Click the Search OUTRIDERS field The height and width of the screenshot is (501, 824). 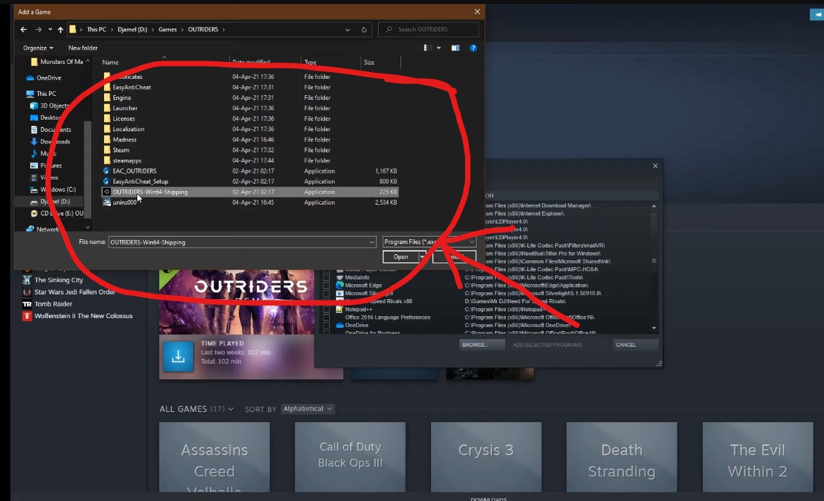pos(428,30)
